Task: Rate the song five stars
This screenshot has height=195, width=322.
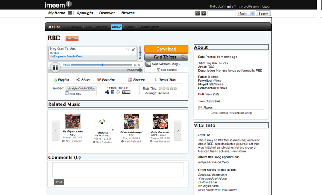Action: [x=175, y=89]
